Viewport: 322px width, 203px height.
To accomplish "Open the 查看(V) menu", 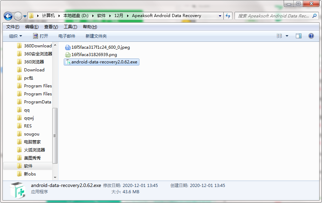I will pos(51,27).
